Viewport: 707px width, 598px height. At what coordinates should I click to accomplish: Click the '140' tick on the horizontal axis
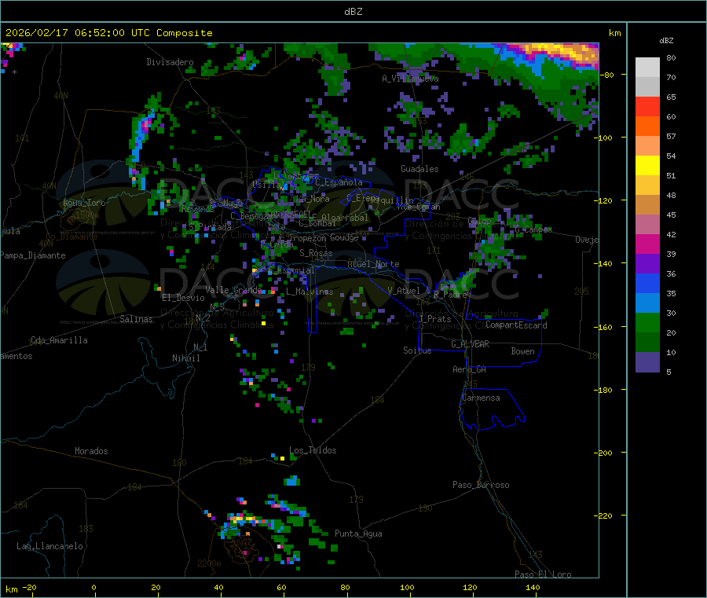[x=533, y=587]
